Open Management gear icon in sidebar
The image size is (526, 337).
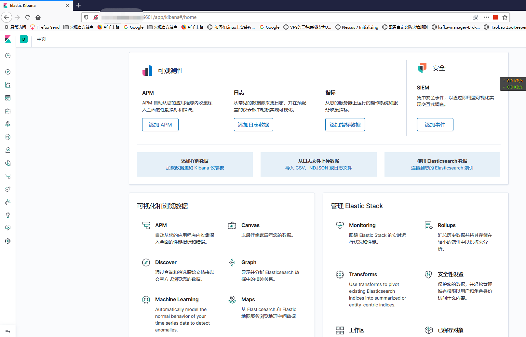(8, 241)
